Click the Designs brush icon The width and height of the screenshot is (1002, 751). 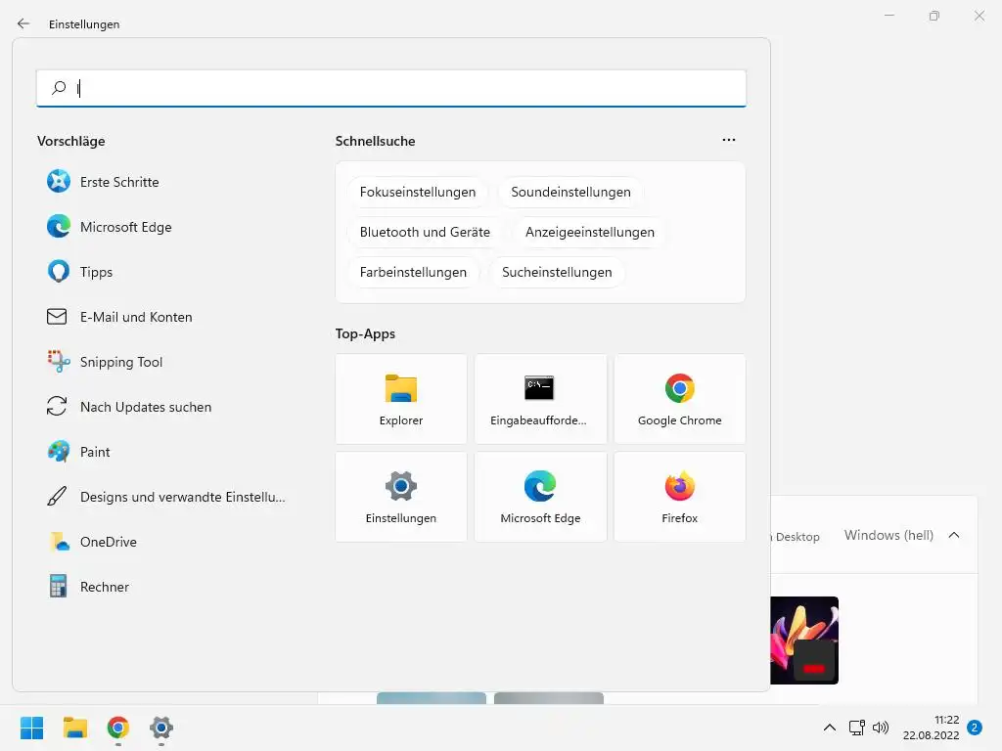click(x=57, y=496)
